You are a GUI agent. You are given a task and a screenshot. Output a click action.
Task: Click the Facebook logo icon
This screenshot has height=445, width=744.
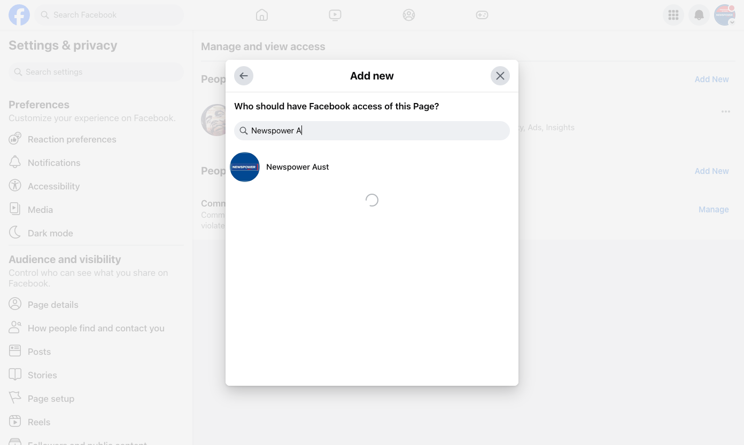coord(19,15)
